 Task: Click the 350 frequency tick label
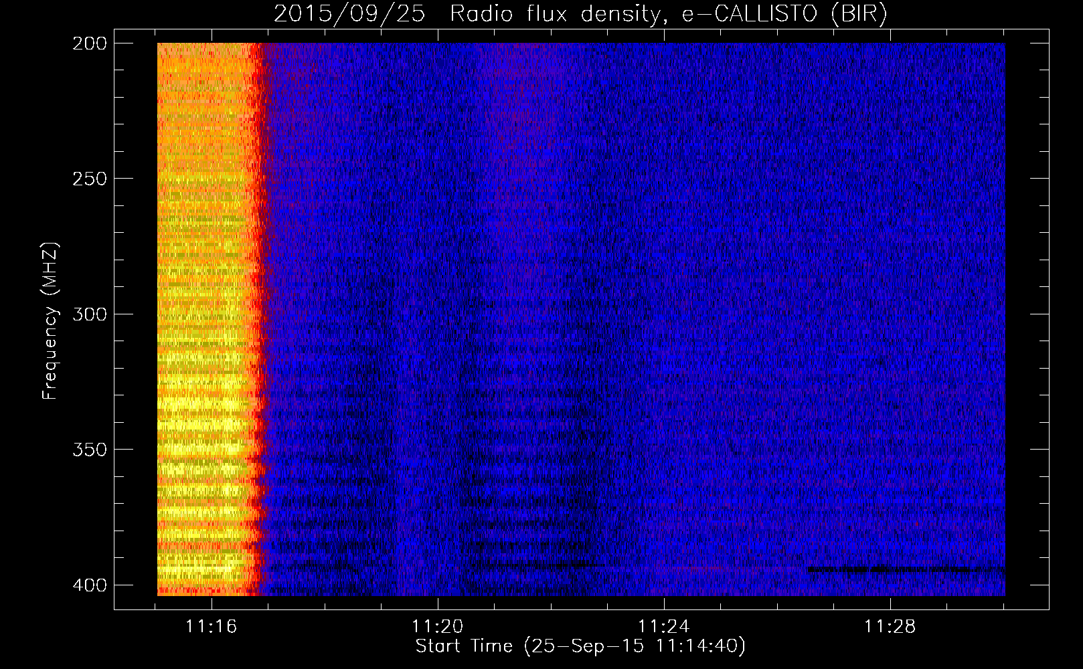90,450
